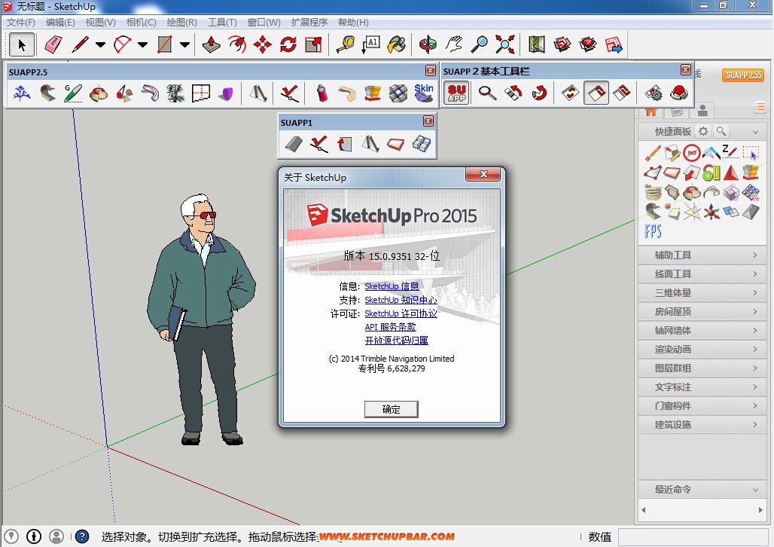Select the Pan hand tool
This screenshot has width=774, height=547.
[x=454, y=44]
